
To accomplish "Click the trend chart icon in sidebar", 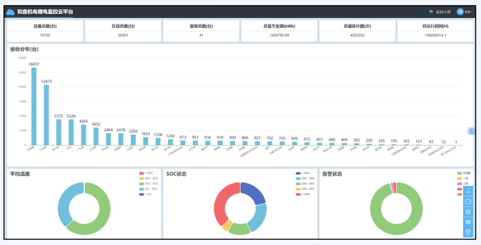I will [x=468, y=212].
